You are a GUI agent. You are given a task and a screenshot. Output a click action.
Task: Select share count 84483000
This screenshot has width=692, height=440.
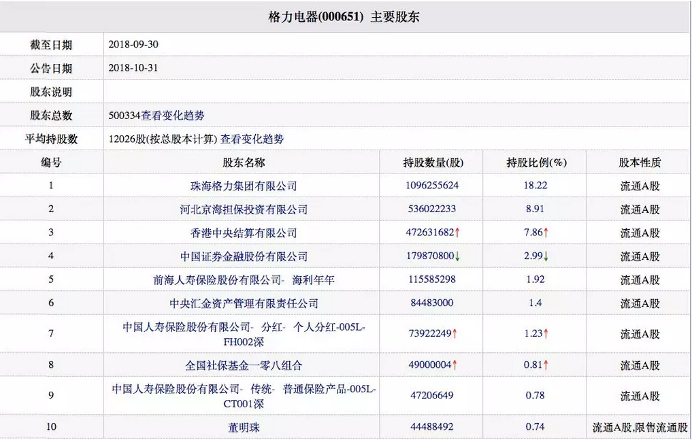(x=432, y=303)
